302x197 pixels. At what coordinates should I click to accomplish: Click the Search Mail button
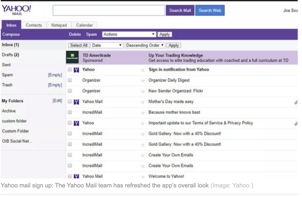point(180,11)
